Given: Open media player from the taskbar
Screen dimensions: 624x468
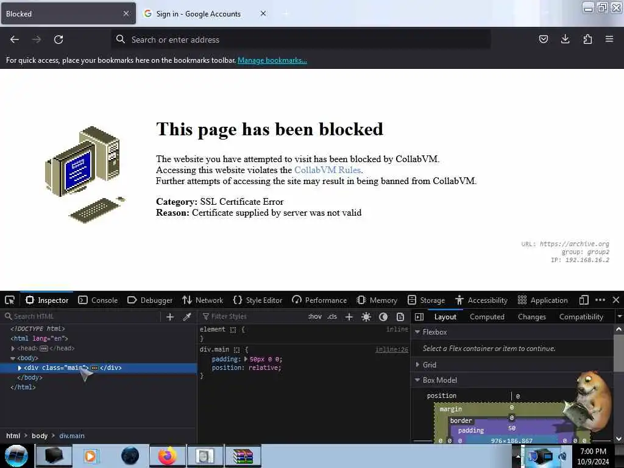Looking at the screenshot, I should tap(90, 456).
